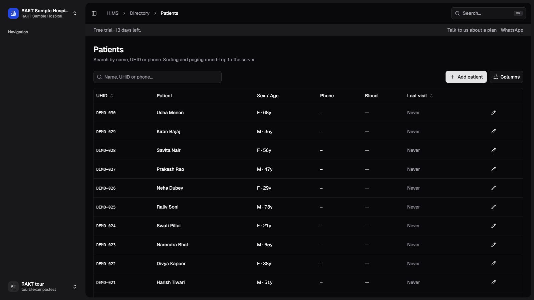Open the WhatsApp link
534x300 pixels.
[512, 30]
